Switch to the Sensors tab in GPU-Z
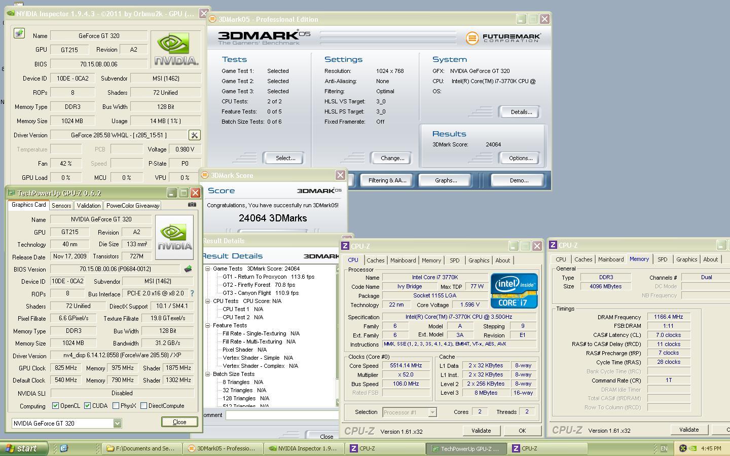730x456 pixels. 61,206
